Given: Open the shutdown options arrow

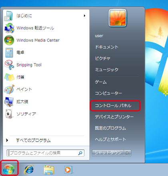Looking at the screenshot, I should click(x=127, y=153).
